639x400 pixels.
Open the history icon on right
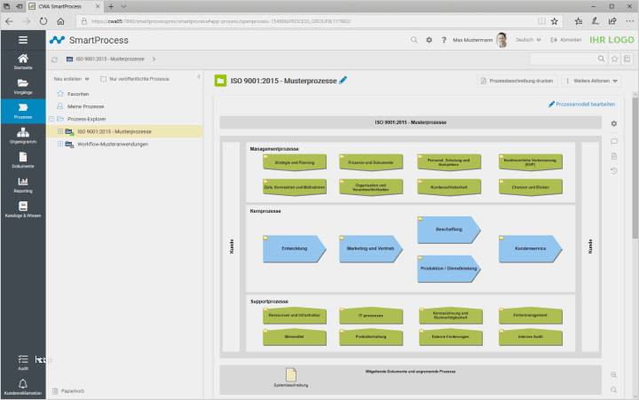coord(614,170)
